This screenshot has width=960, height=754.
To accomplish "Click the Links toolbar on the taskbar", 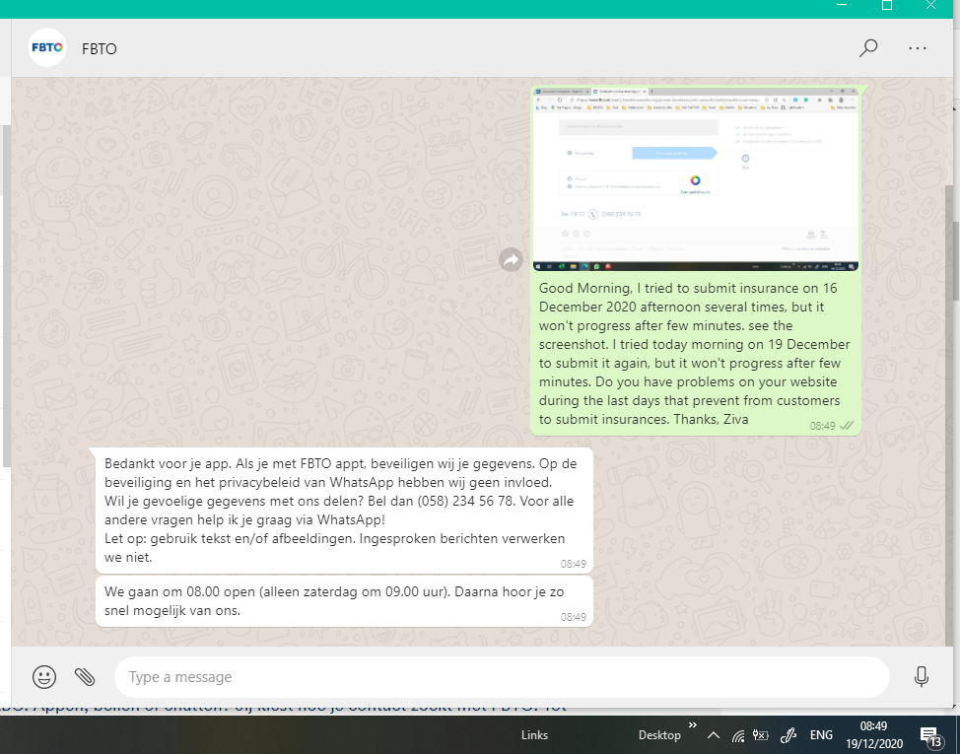I will (534, 734).
